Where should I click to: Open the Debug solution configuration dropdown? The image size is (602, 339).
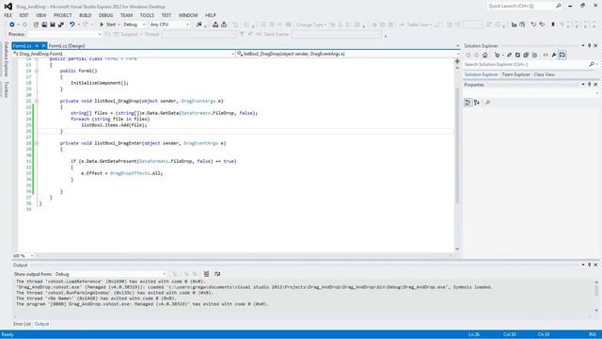click(x=134, y=24)
